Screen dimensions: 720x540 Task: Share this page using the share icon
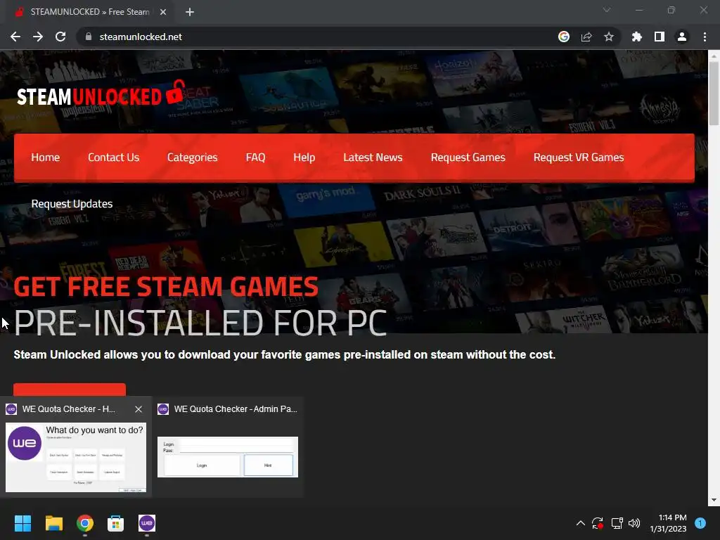pyautogui.click(x=586, y=37)
